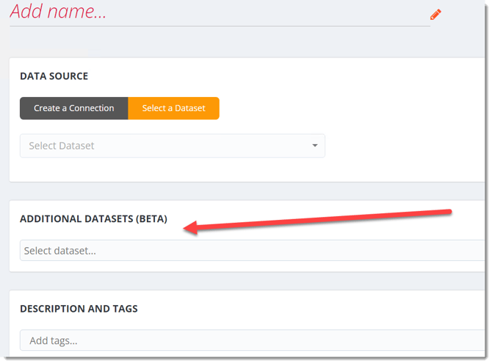Click the DATA SOURCE section heading

coord(54,76)
